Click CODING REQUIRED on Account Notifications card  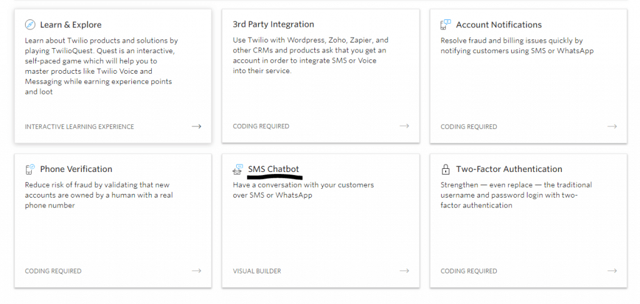[469, 126]
